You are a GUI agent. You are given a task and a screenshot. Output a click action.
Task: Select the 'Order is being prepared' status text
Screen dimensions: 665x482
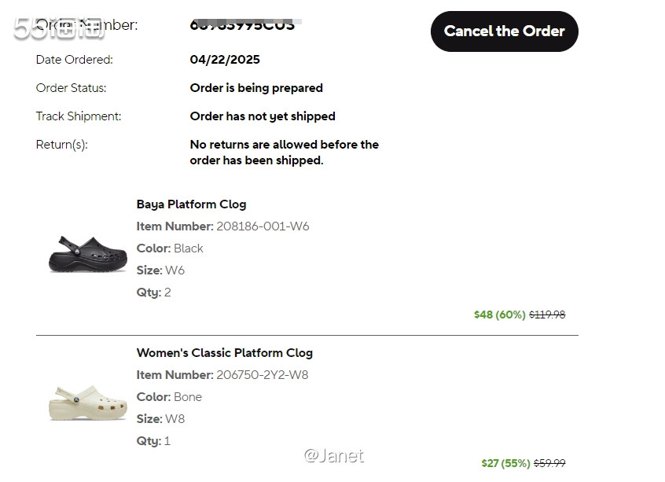256,88
